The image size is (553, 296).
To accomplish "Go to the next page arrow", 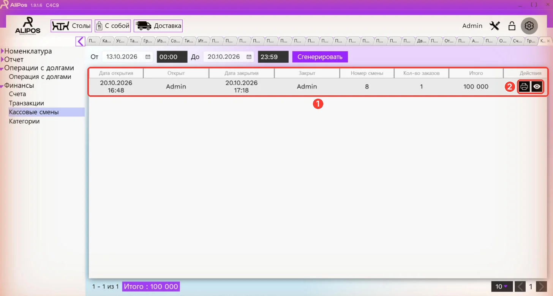I will (x=542, y=287).
